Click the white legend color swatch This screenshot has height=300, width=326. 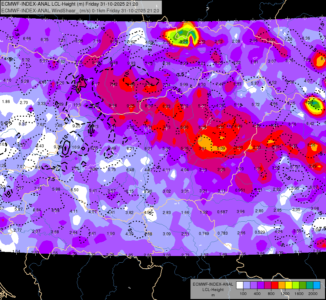tap(239, 285)
